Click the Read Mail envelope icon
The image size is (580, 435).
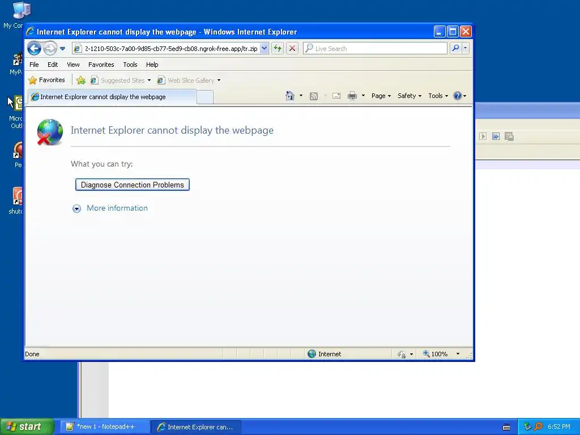pyautogui.click(x=336, y=96)
